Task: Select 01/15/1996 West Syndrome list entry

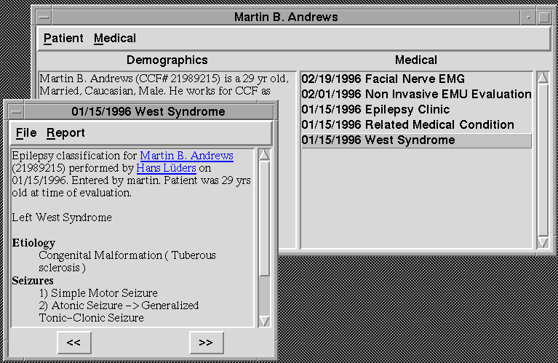Action: click(x=378, y=140)
